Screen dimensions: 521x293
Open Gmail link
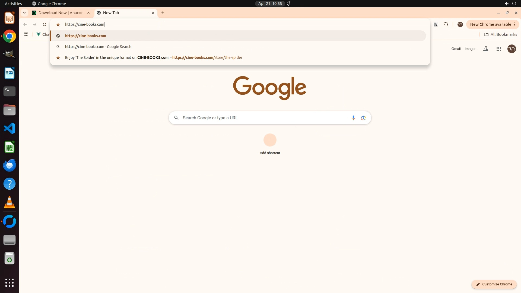pyautogui.click(x=456, y=49)
